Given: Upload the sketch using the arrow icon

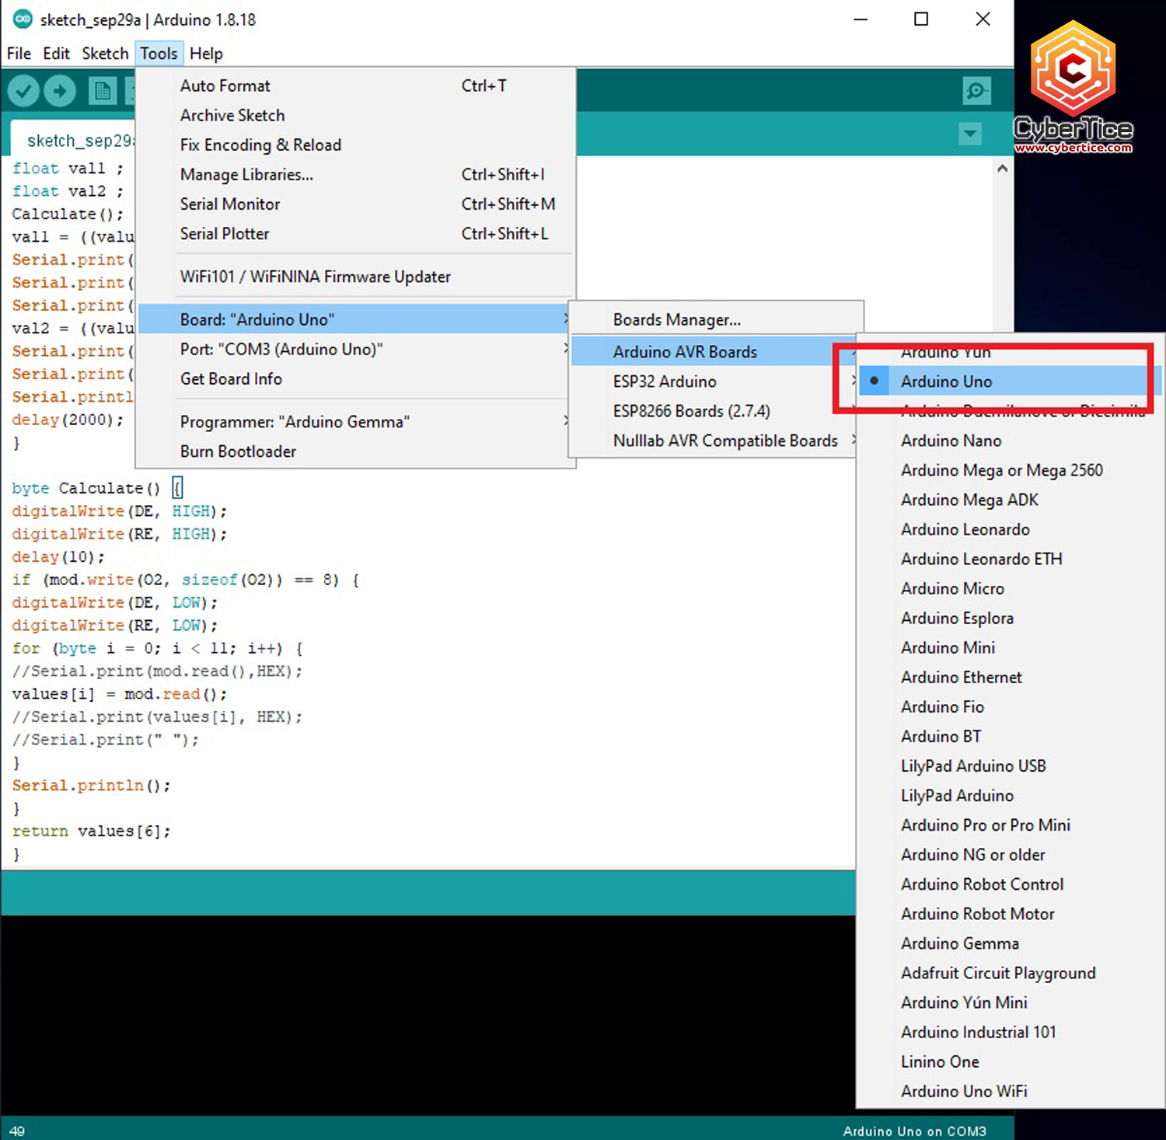Looking at the screenshot, I should click(60, 90).
